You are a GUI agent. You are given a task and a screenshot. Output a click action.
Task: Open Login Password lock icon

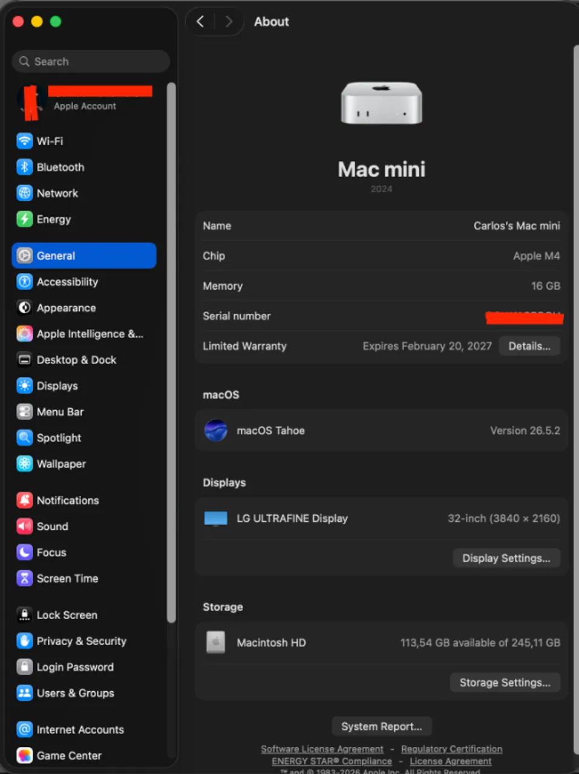pyautogui.click(x=24, y=667)
